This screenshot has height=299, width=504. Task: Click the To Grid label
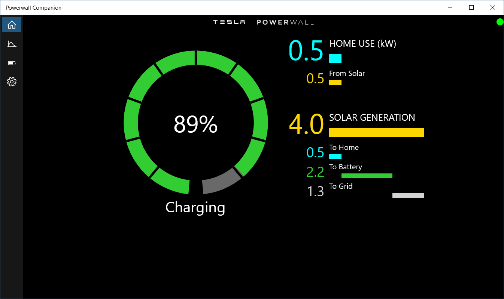click(341, 186)
